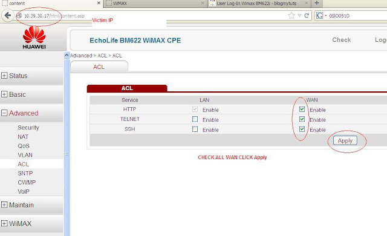Close the User Log-In Wimax tab
This screenshot has height=236, width=387.
307,3
